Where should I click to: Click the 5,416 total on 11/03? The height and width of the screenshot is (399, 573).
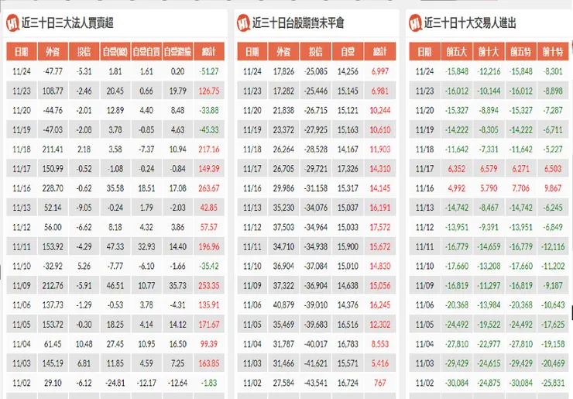(380, 363)
